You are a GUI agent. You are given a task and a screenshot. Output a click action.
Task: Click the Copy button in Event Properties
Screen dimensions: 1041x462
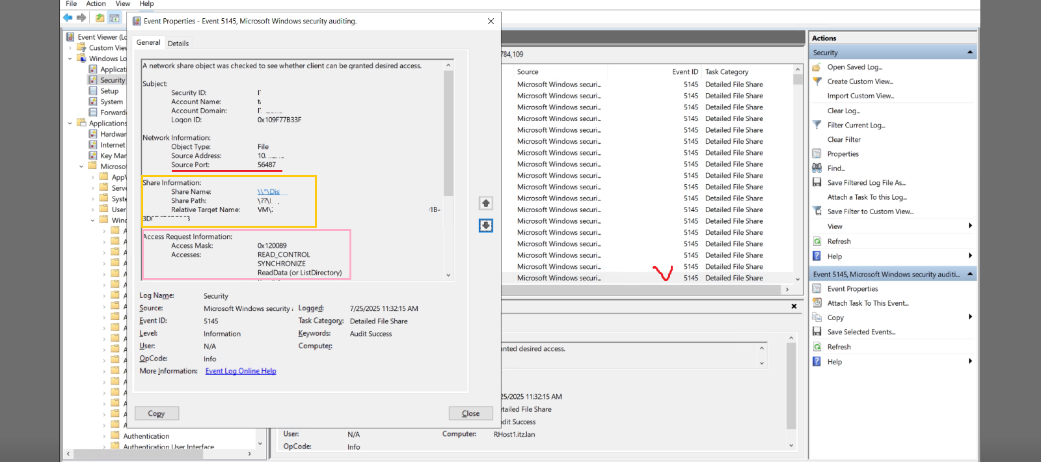pos(157,413)
